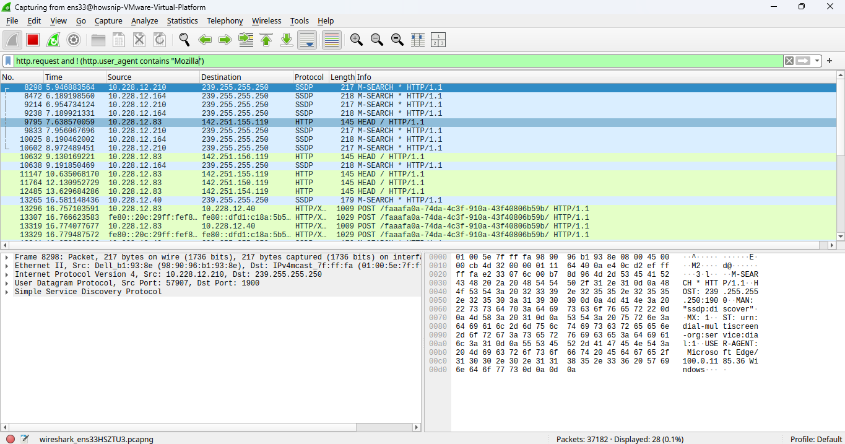845x444 pixels.
Task: Open the View menu
Action: tap(58, 20)
